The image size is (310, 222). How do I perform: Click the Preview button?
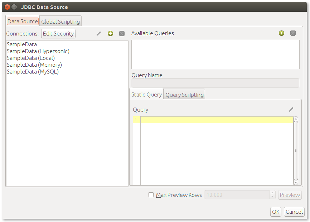[x=290, y=195]
